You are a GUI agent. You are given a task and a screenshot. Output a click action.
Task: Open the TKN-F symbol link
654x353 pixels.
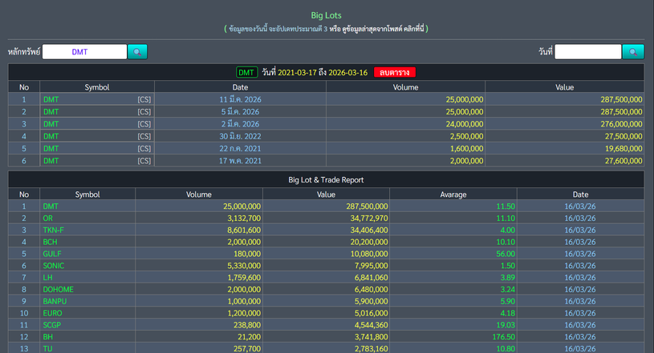coord(53,230)
